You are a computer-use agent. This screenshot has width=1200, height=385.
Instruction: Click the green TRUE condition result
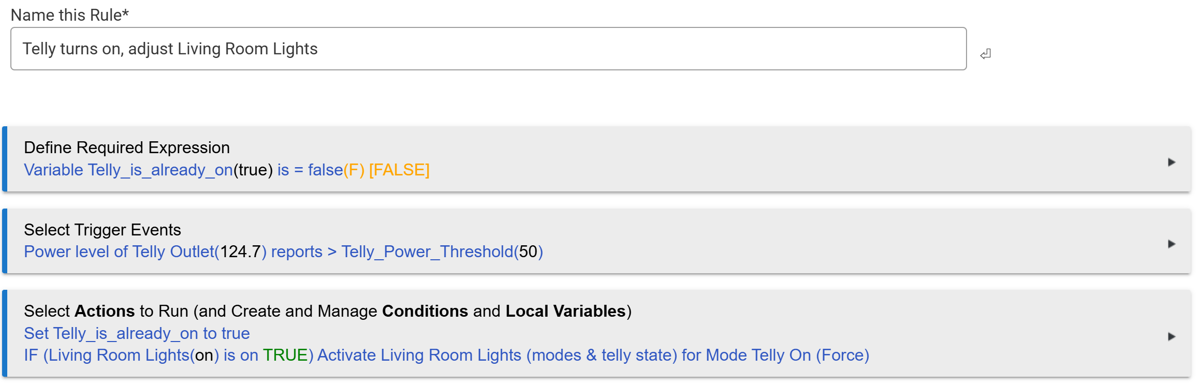285,356
